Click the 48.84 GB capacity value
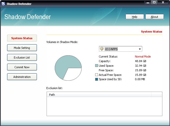170x126 pixels. 140,61
